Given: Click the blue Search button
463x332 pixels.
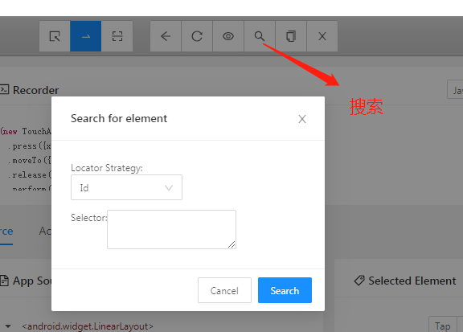Looking at the screenshot, I should click(x=285, y=290).
